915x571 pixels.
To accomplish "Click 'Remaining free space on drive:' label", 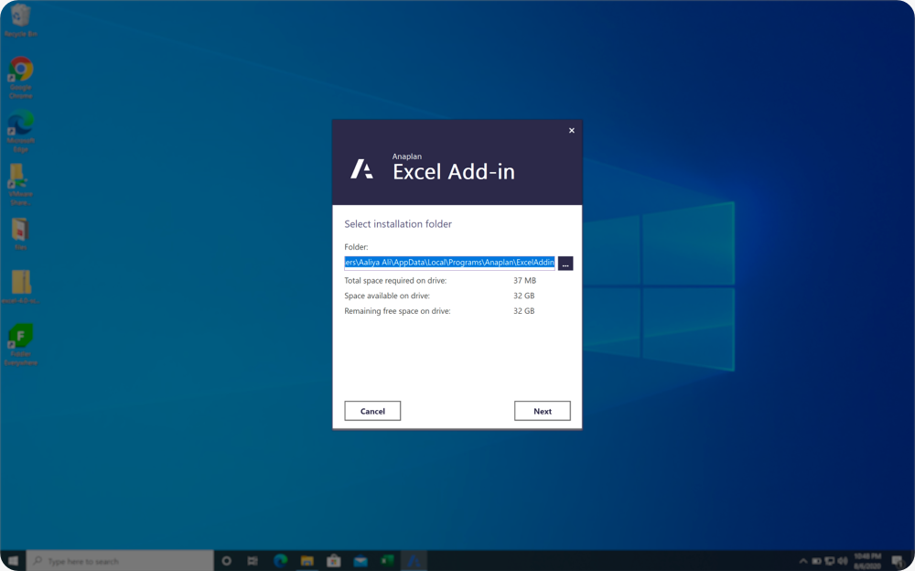I will (x=397, y=310).
